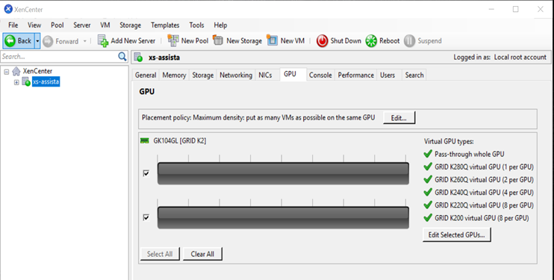Screen dimensions: 554x280
Task: Click the red Shut Down power icon
Action: point(322,41)
